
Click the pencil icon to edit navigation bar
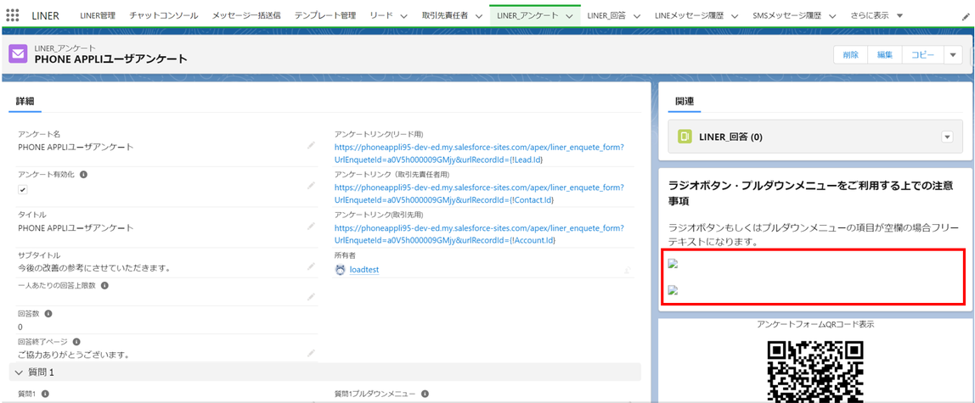tap(966, 16)
